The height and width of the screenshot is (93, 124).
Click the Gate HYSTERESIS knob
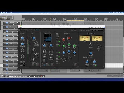pos(37,43)
